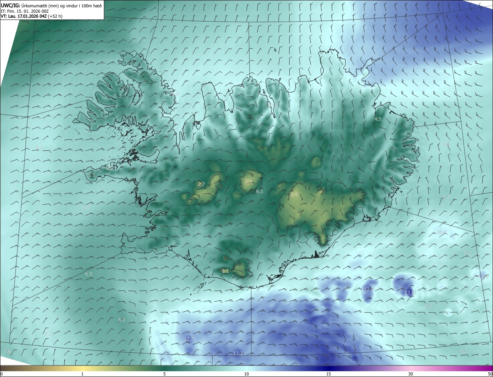Click the "UWC/IG: Úrkomumætti (mm)" title line
Screen dimensions: 493x377
click(51, 5)
